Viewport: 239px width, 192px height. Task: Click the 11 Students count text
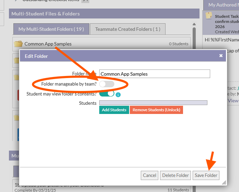click(x=178, y=190)
